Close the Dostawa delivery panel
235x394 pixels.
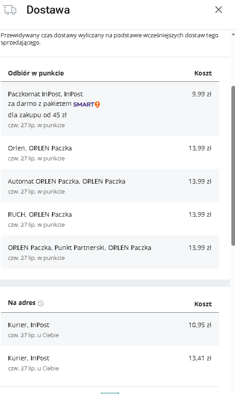pyautogui.click(x=219, y=10)
